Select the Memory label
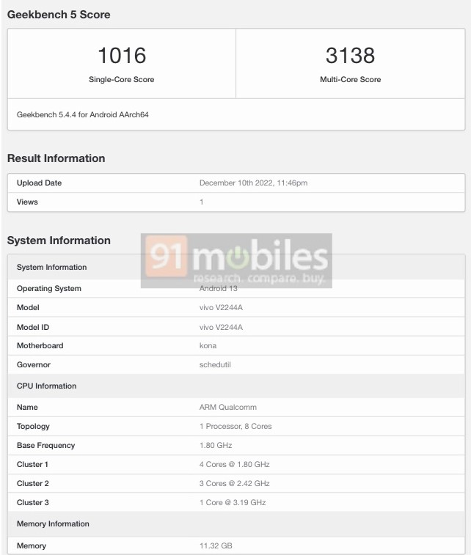The width and height of the screenshot is (471, 555). tap(32, 546)
